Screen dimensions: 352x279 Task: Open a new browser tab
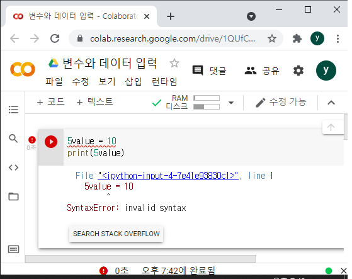(x=171, y=16)
